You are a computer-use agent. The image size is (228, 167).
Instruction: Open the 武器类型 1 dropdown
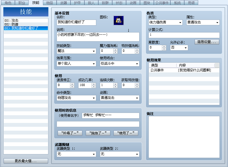click(76, 154)
